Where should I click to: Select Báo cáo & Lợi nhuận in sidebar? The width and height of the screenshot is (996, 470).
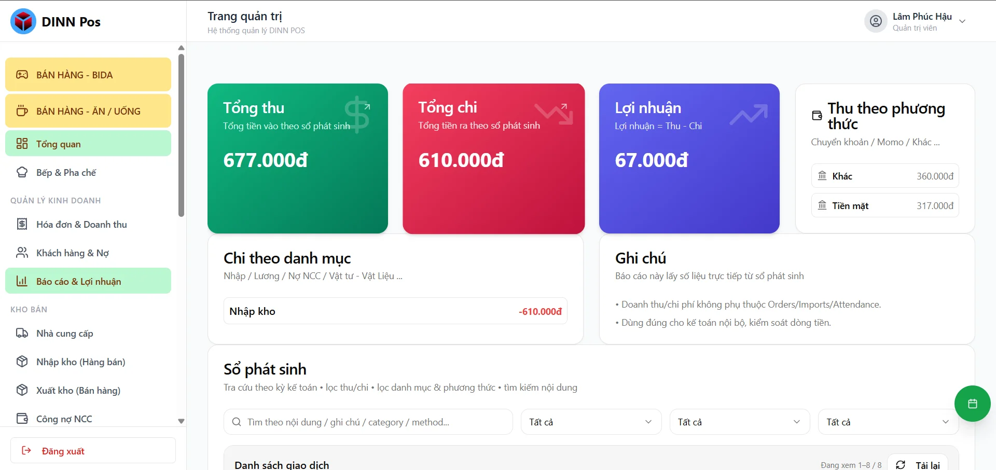click(x=88, y=281)
